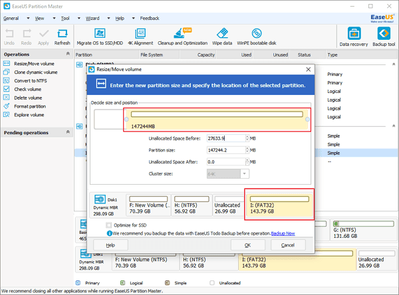Open the Tool menu
The image size is (399, 295).
[65, 19]
